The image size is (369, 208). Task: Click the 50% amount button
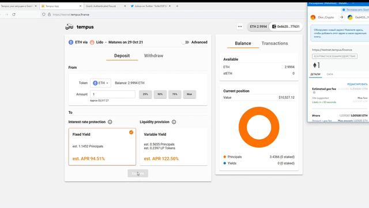coord(160,94)
